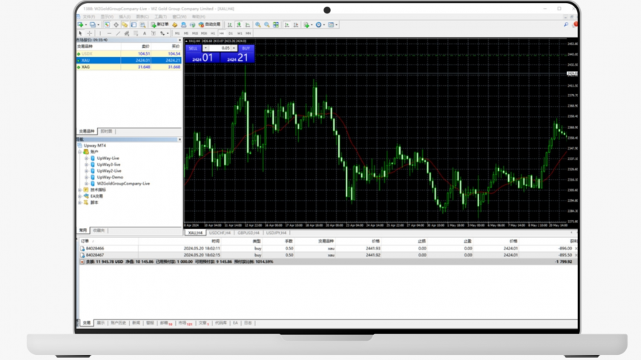
Task: Toggle chart shift icon
Action: tap(296, 24)
